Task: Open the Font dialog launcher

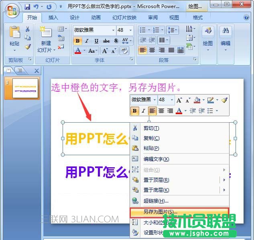Action: [x=132, y=59]
